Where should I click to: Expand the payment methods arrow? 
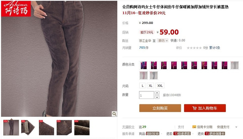[x=236, y=127]
